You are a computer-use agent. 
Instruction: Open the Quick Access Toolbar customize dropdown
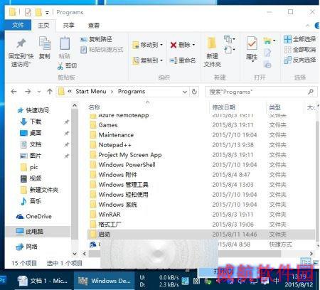pyautogui.click(x=47, y=13)
